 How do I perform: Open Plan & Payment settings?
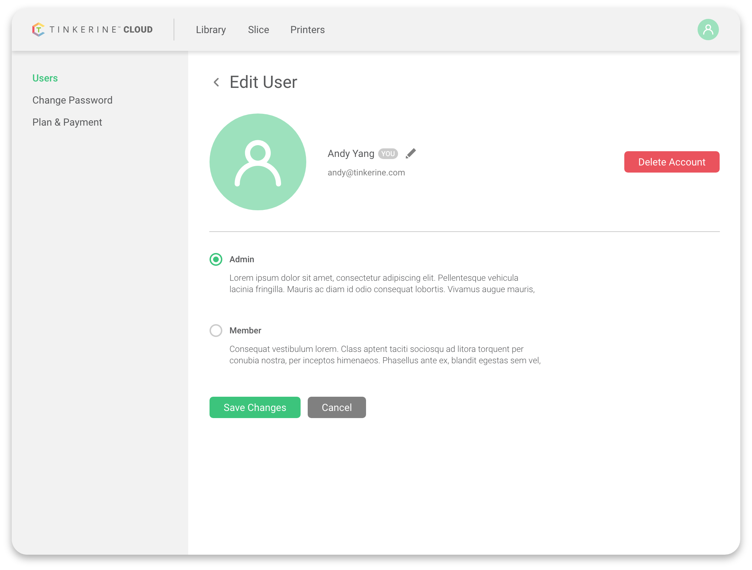(67, 122)
